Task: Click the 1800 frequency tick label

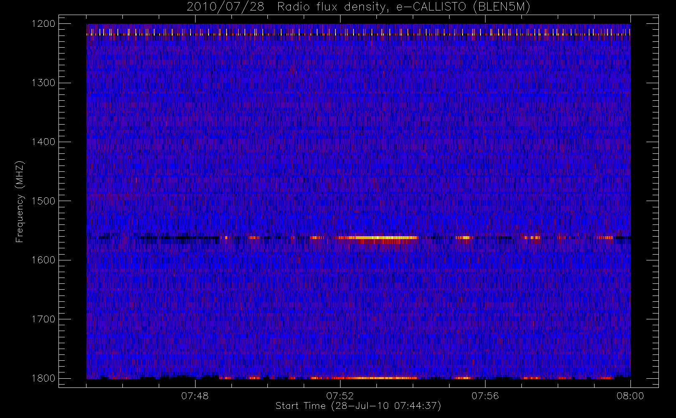Action: pyautogui.click(x=43, y=378)
